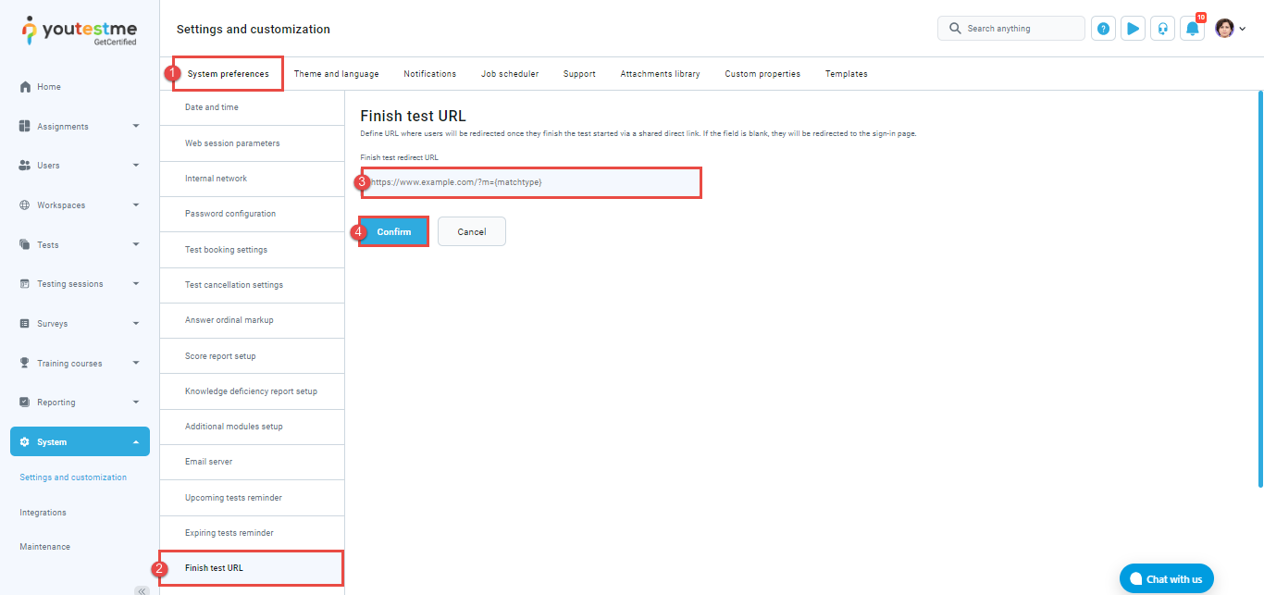Collapse the System menu arrow
Viewport: 1264px width, 595px height.
(136, 442)
